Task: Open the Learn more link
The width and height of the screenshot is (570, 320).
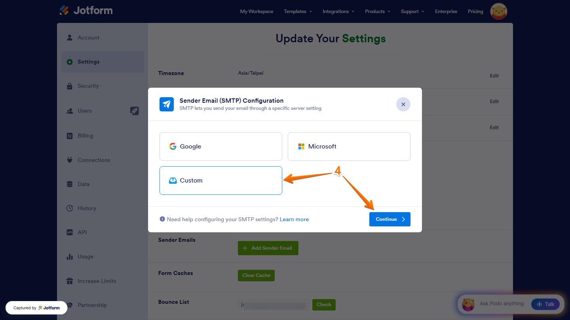Action: 294,219
